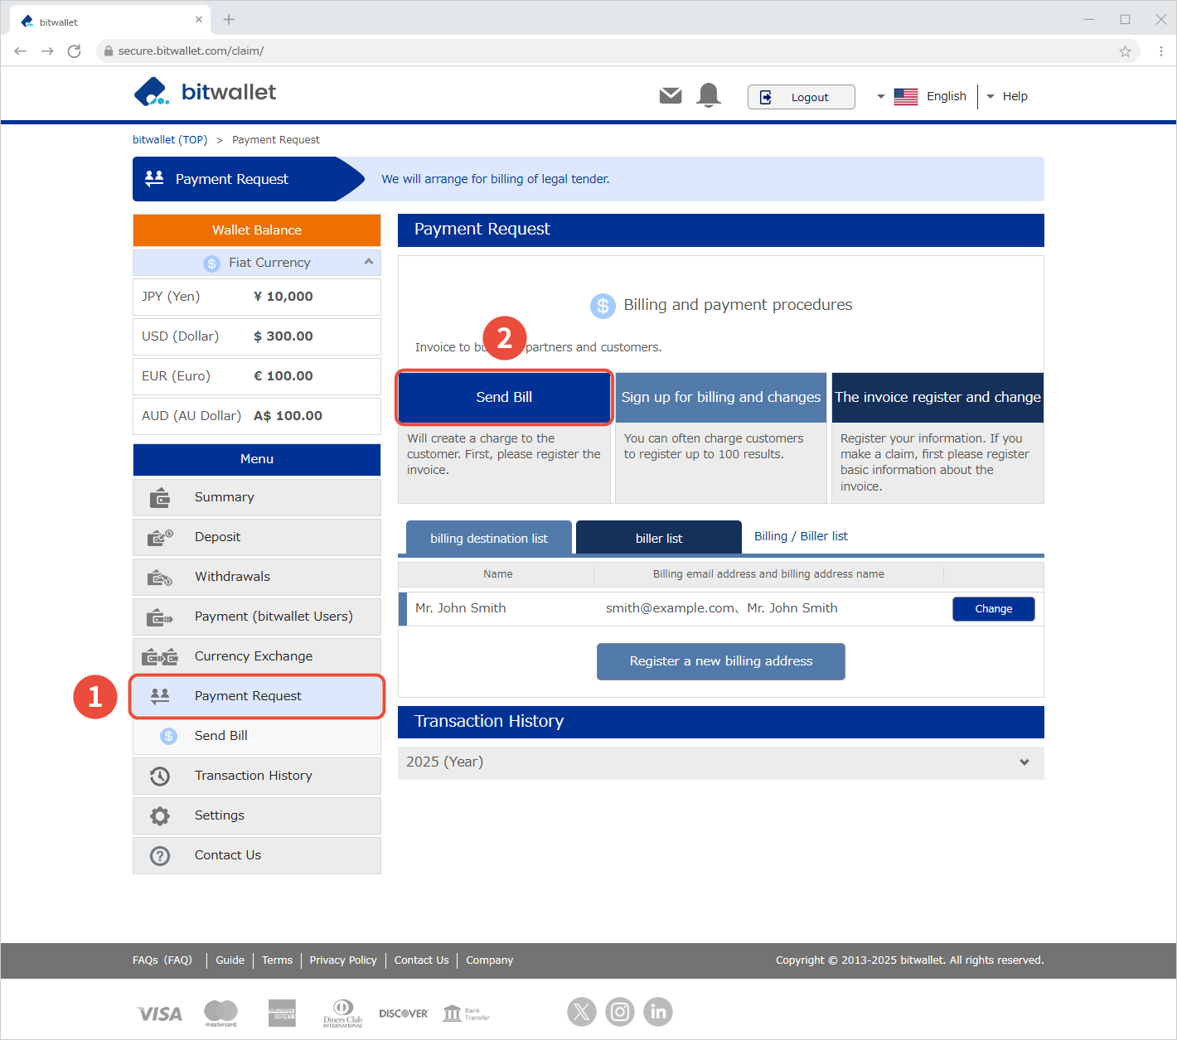Open the LinkedIn icon in footer
Image resolution: width=1177 pixels, height=1040 pixels.
(658, 1012)
